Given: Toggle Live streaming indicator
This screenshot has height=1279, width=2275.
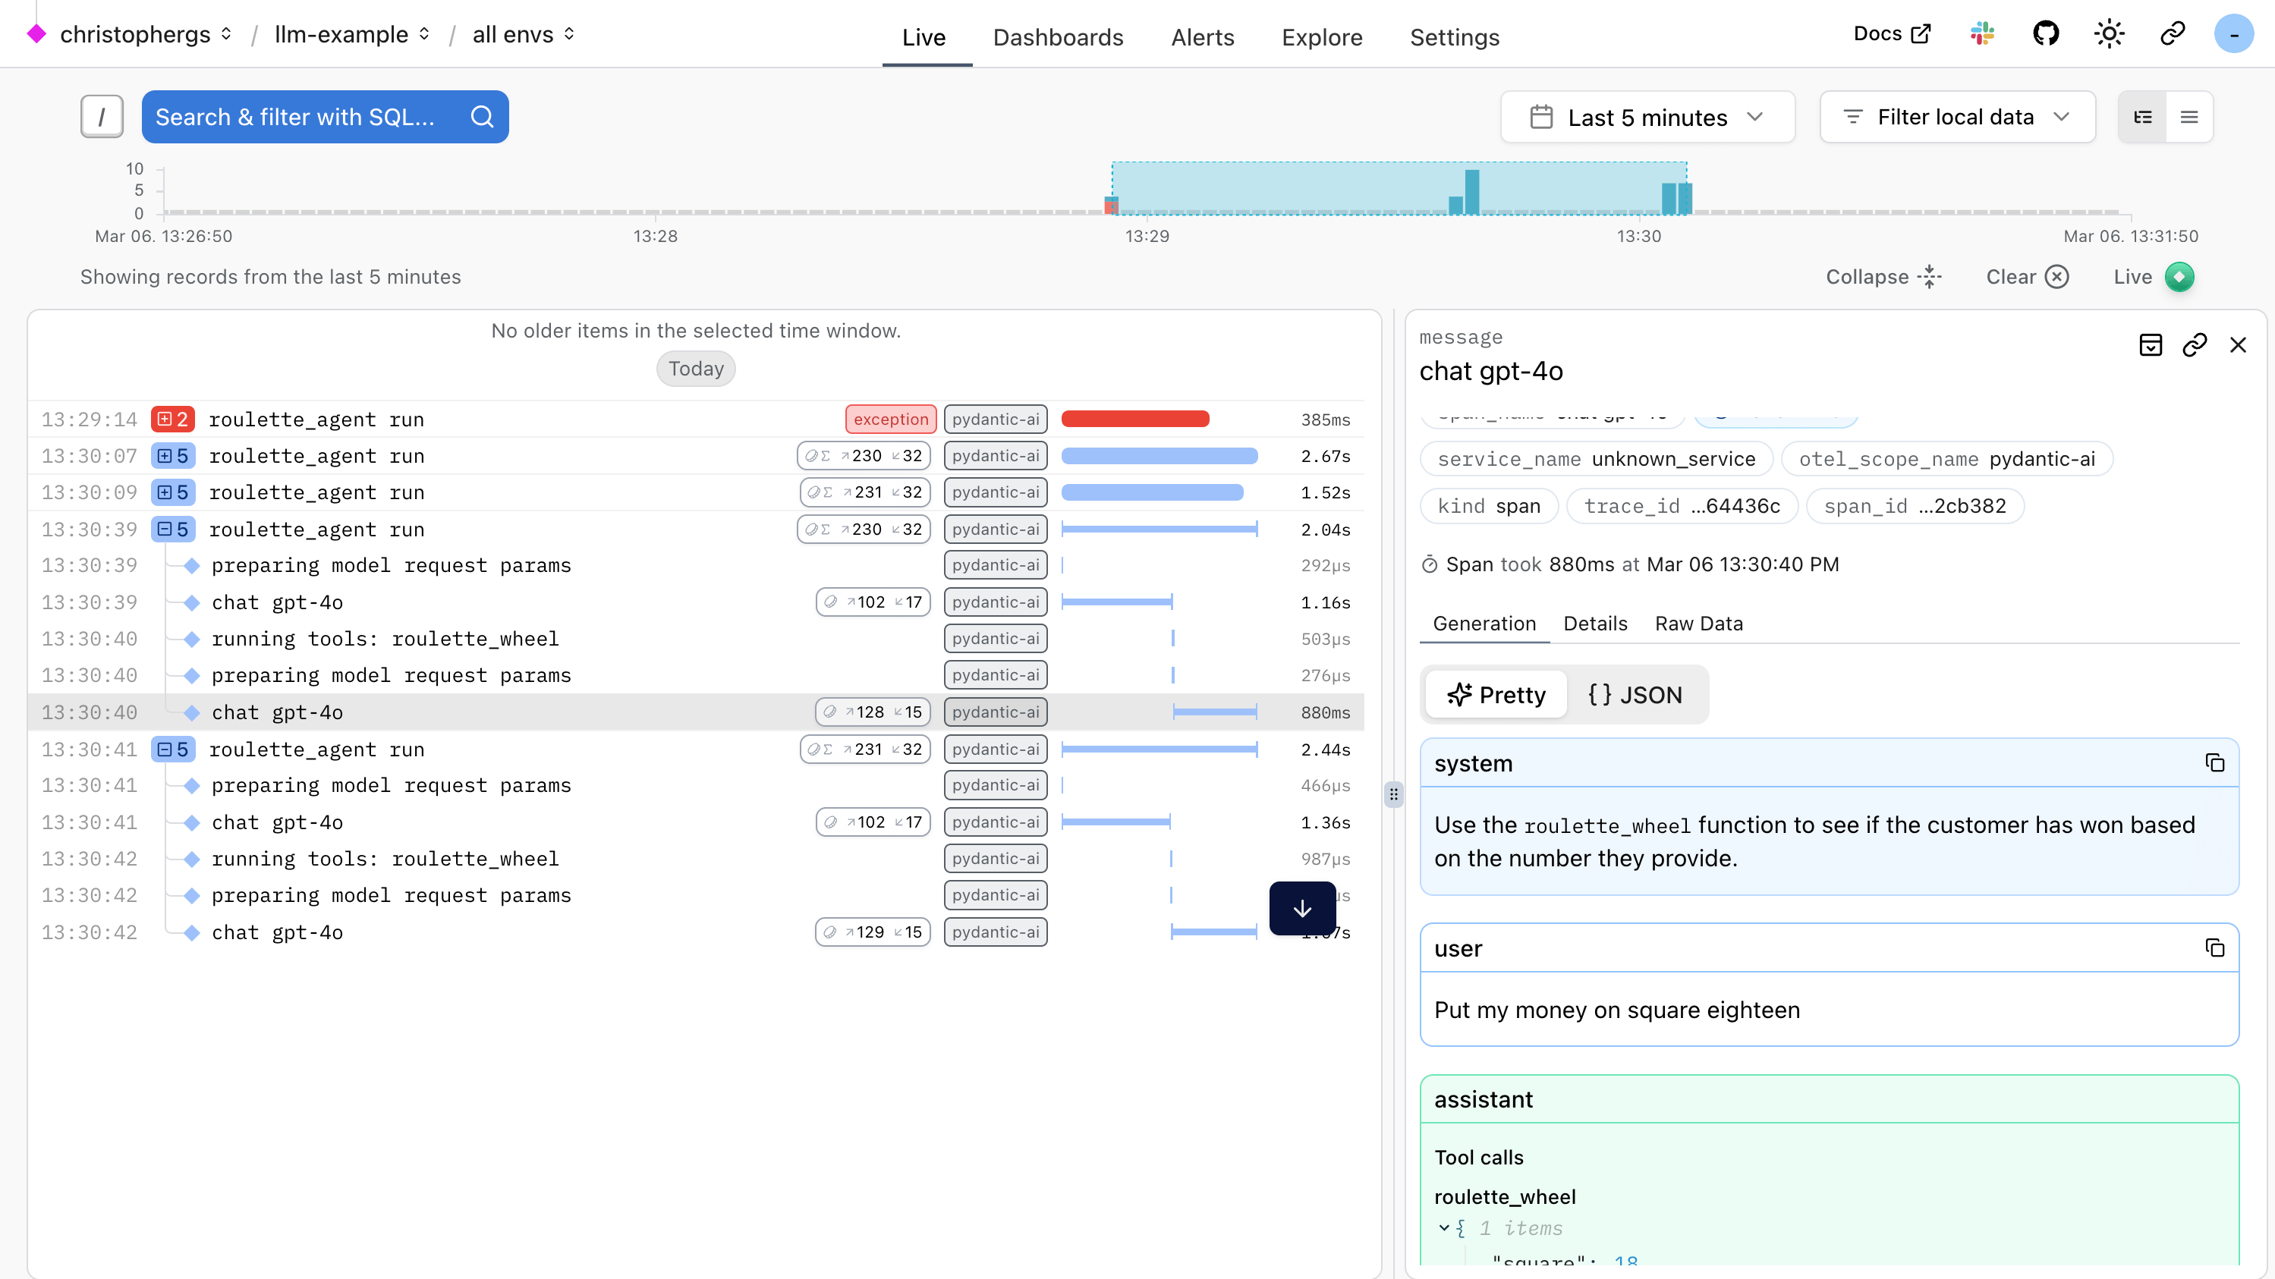Looking at the screenshot, I should click(2179, 277).
